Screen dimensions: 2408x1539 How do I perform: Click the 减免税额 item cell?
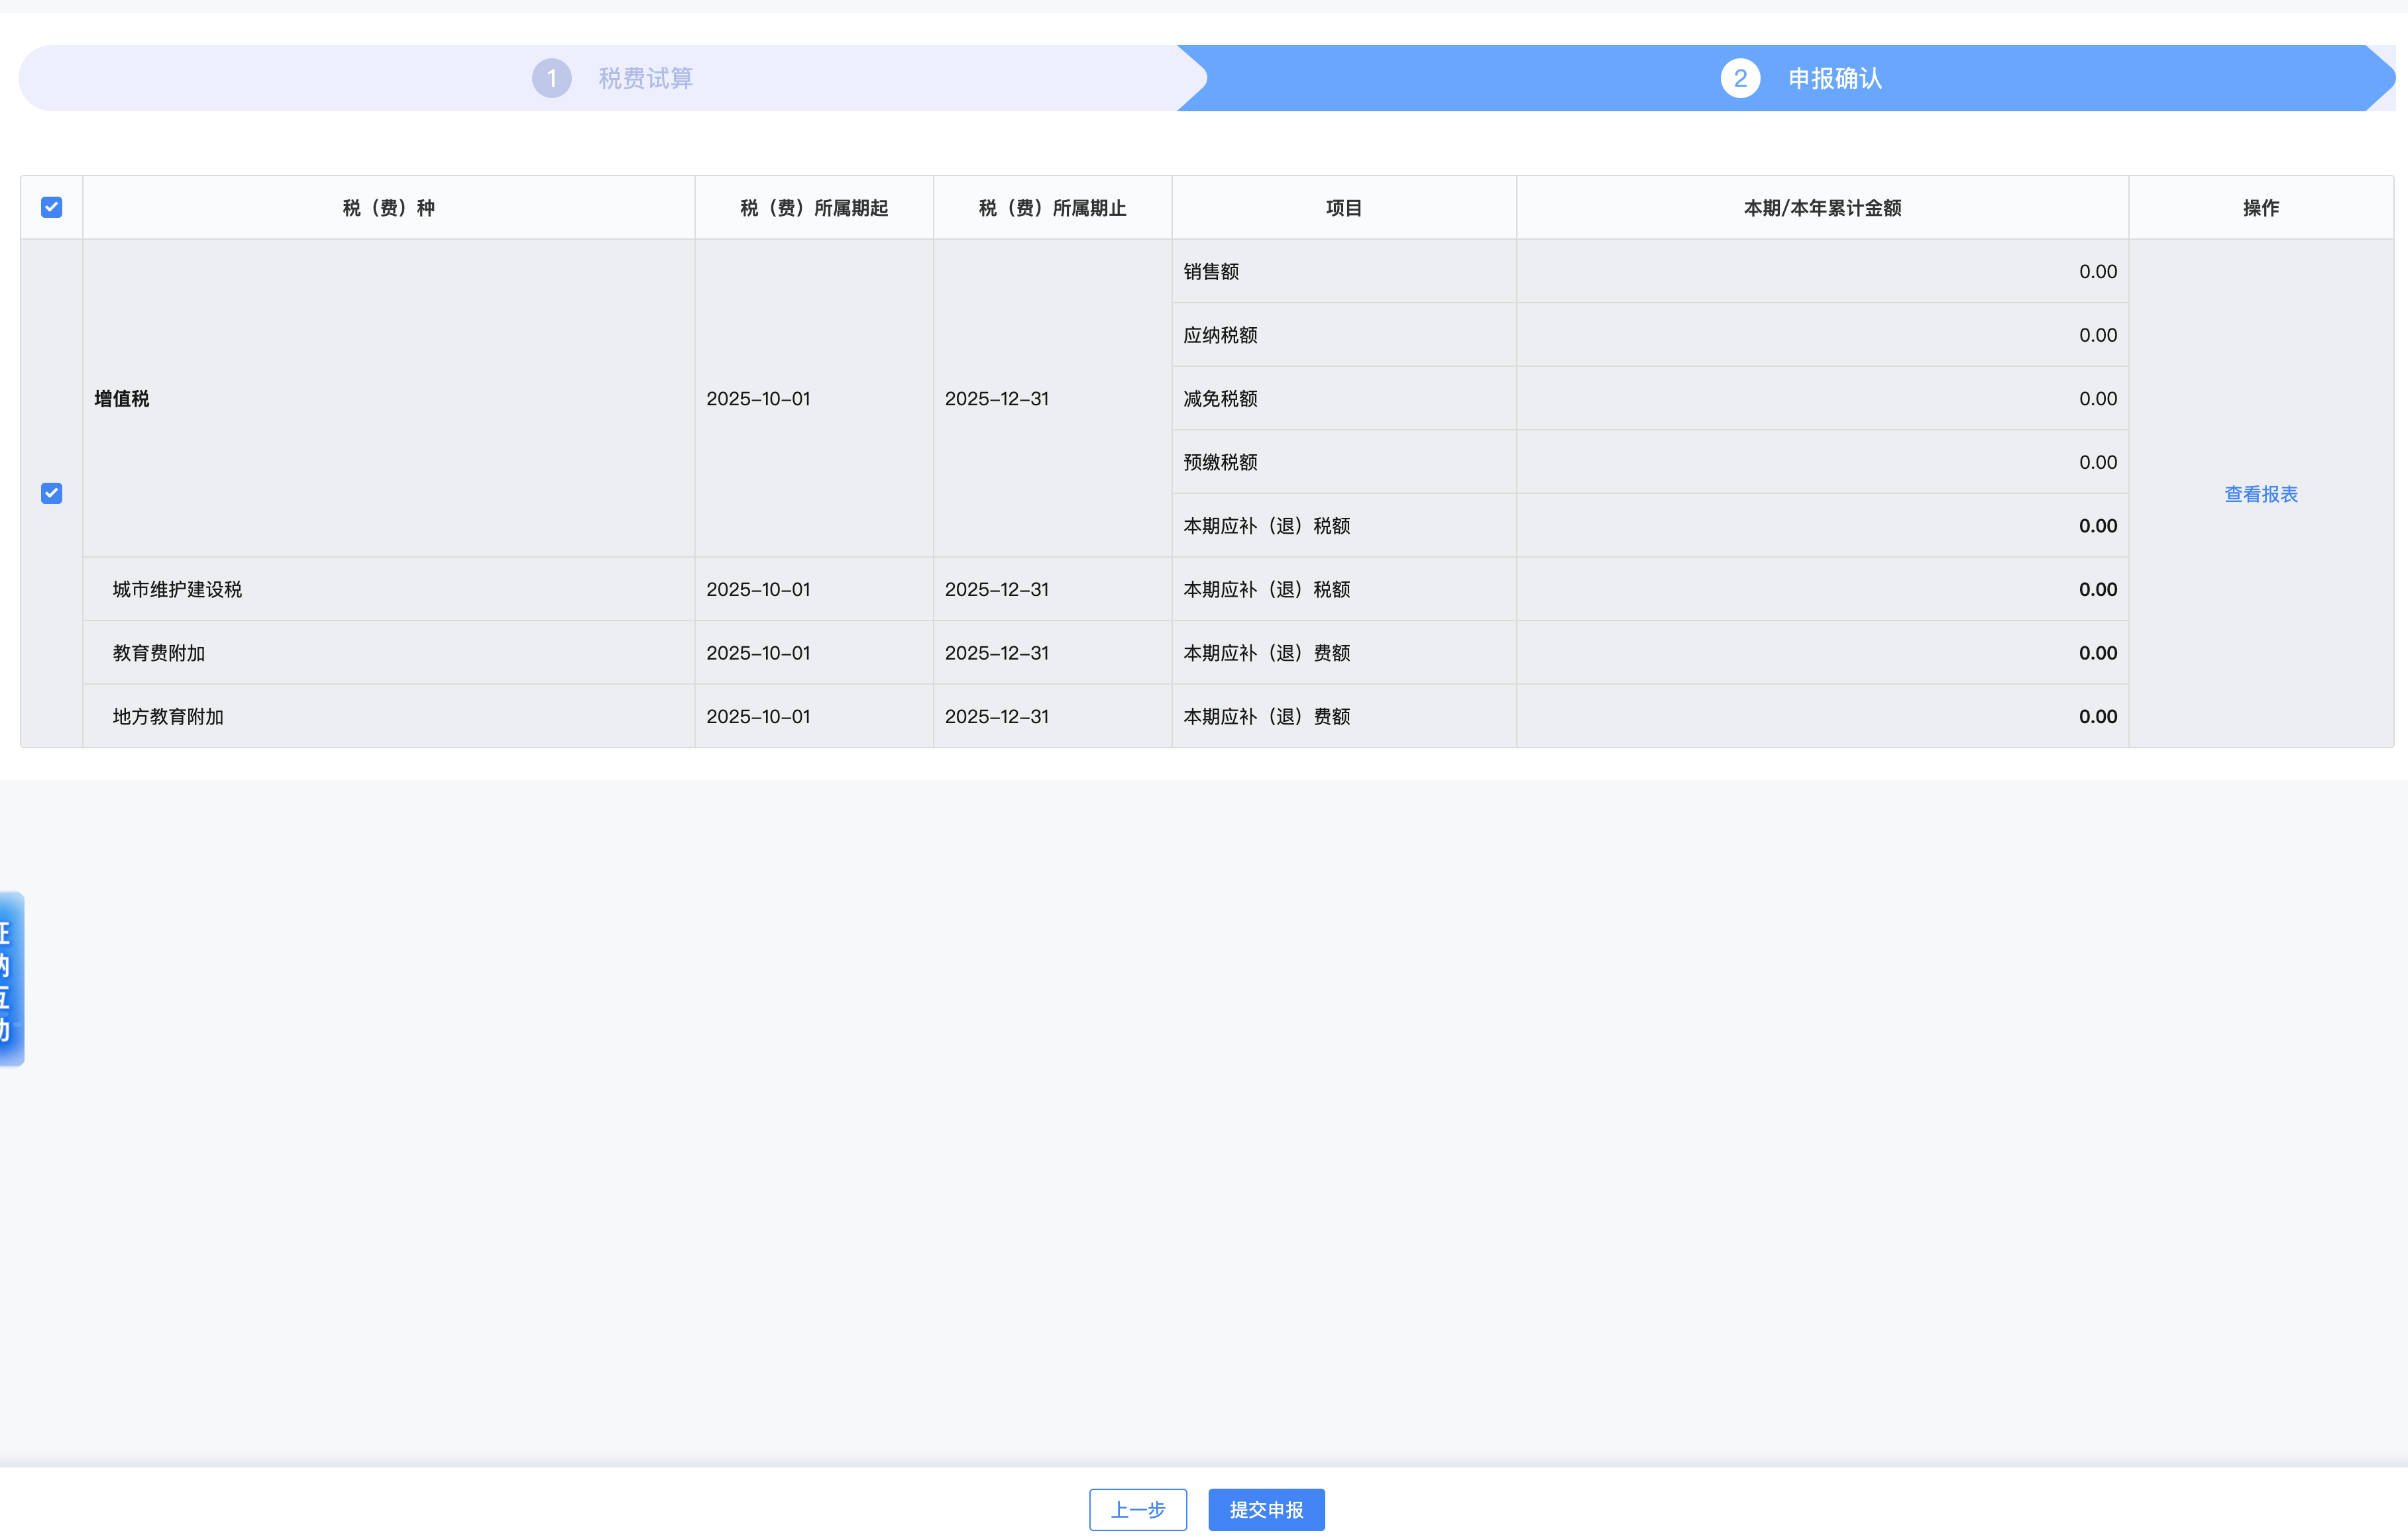click(1220, 399)
